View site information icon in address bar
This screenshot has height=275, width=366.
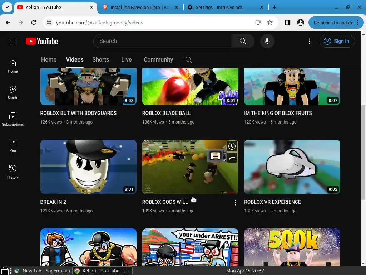[x=49, y=23]
